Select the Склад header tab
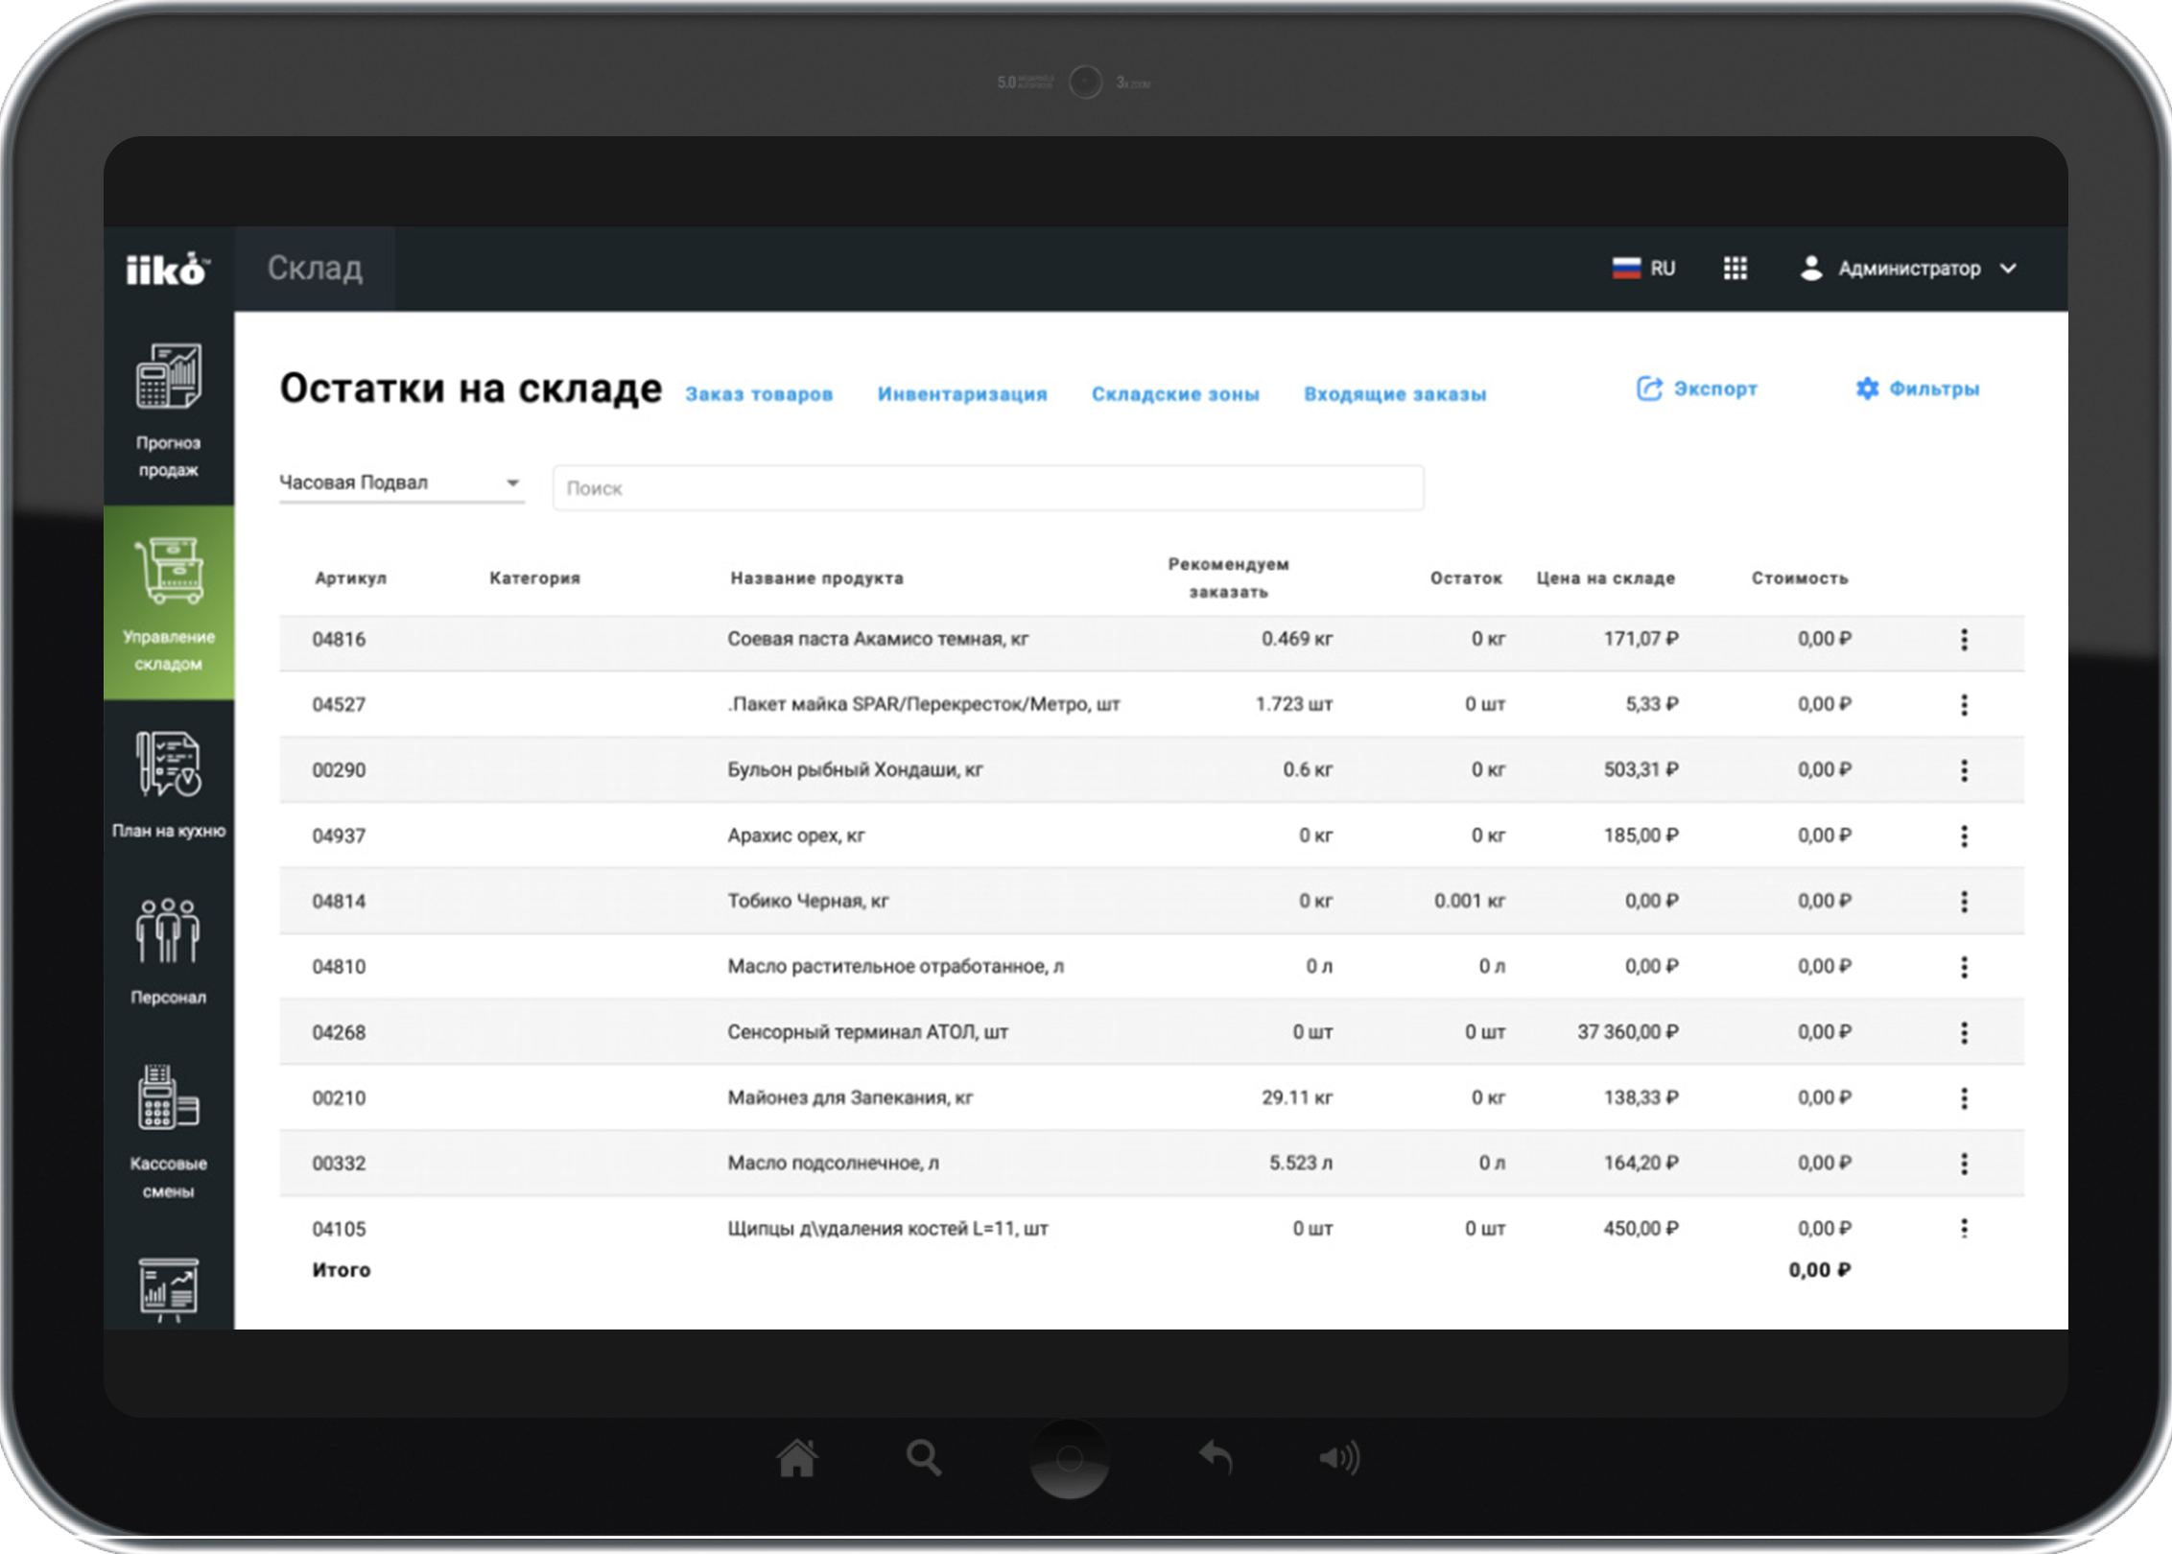Viewport: 2172px width, 1554px height. coord(315,269)
